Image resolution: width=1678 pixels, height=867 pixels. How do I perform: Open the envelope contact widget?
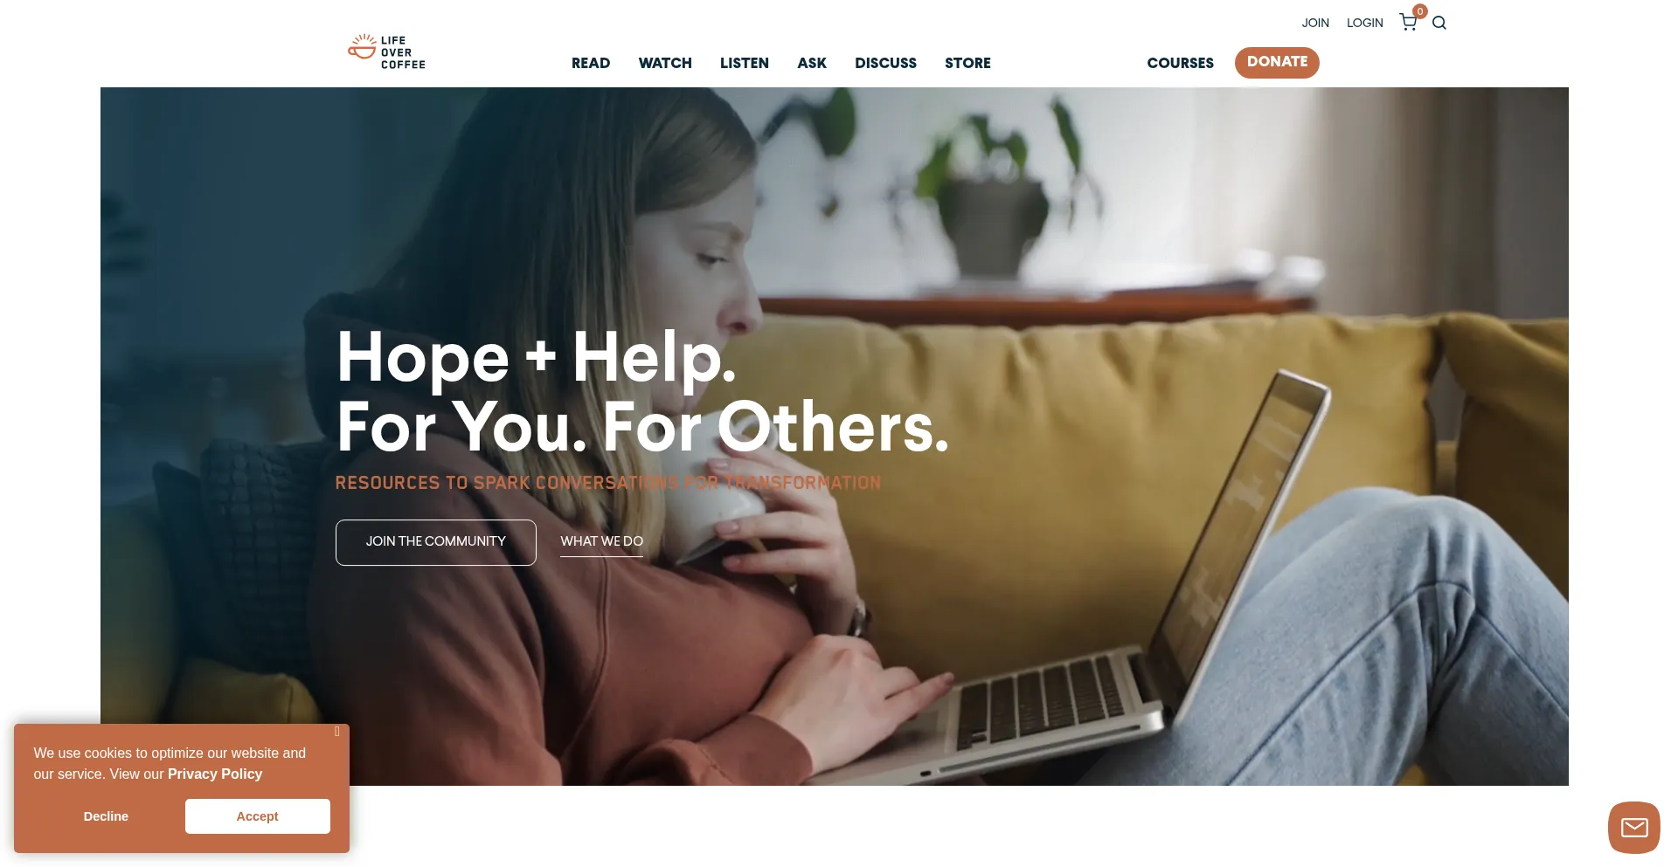tap(1633, 827)
